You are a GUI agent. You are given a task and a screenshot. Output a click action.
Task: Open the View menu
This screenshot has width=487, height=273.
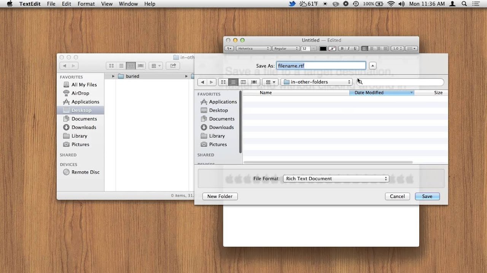click(x=107, y=4)
